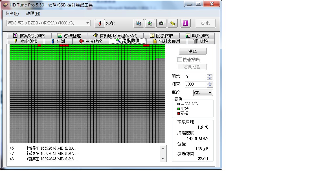Click the copy text to clipboard icon

(139, 23)
